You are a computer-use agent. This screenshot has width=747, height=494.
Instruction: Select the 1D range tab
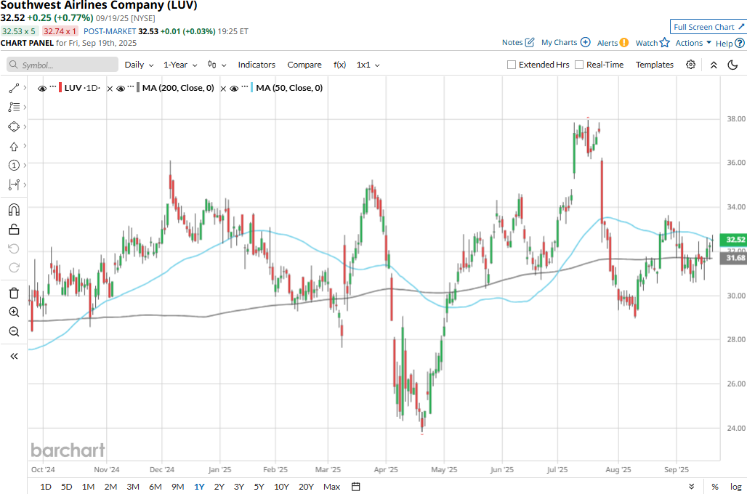pos(45,487)
